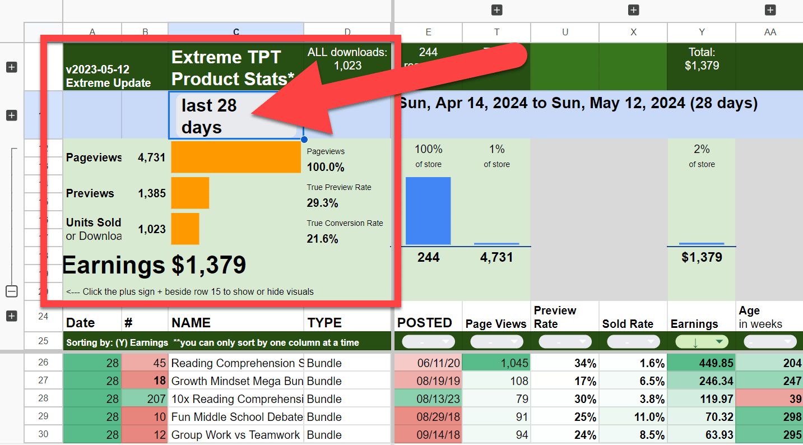Expand the row group beside row 24

click(x=11, y=316)
